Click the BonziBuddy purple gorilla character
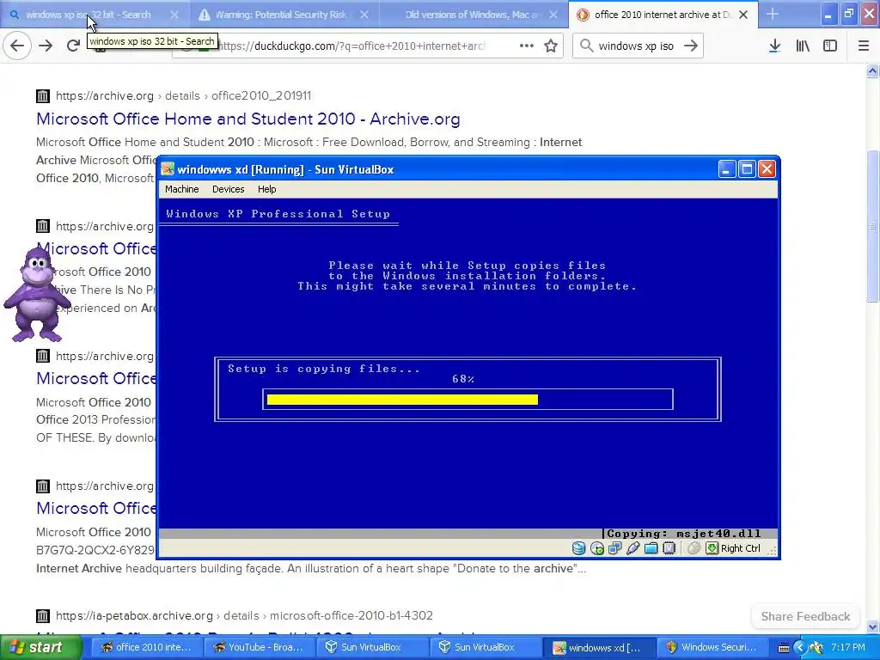The height and width of the screenshot is (660, 880). (x=38, y=293)
